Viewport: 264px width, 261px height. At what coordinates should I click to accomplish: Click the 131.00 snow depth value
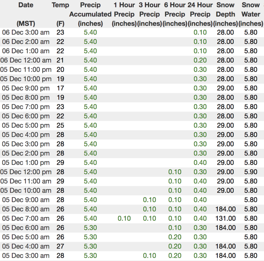[x=226, y=218]
